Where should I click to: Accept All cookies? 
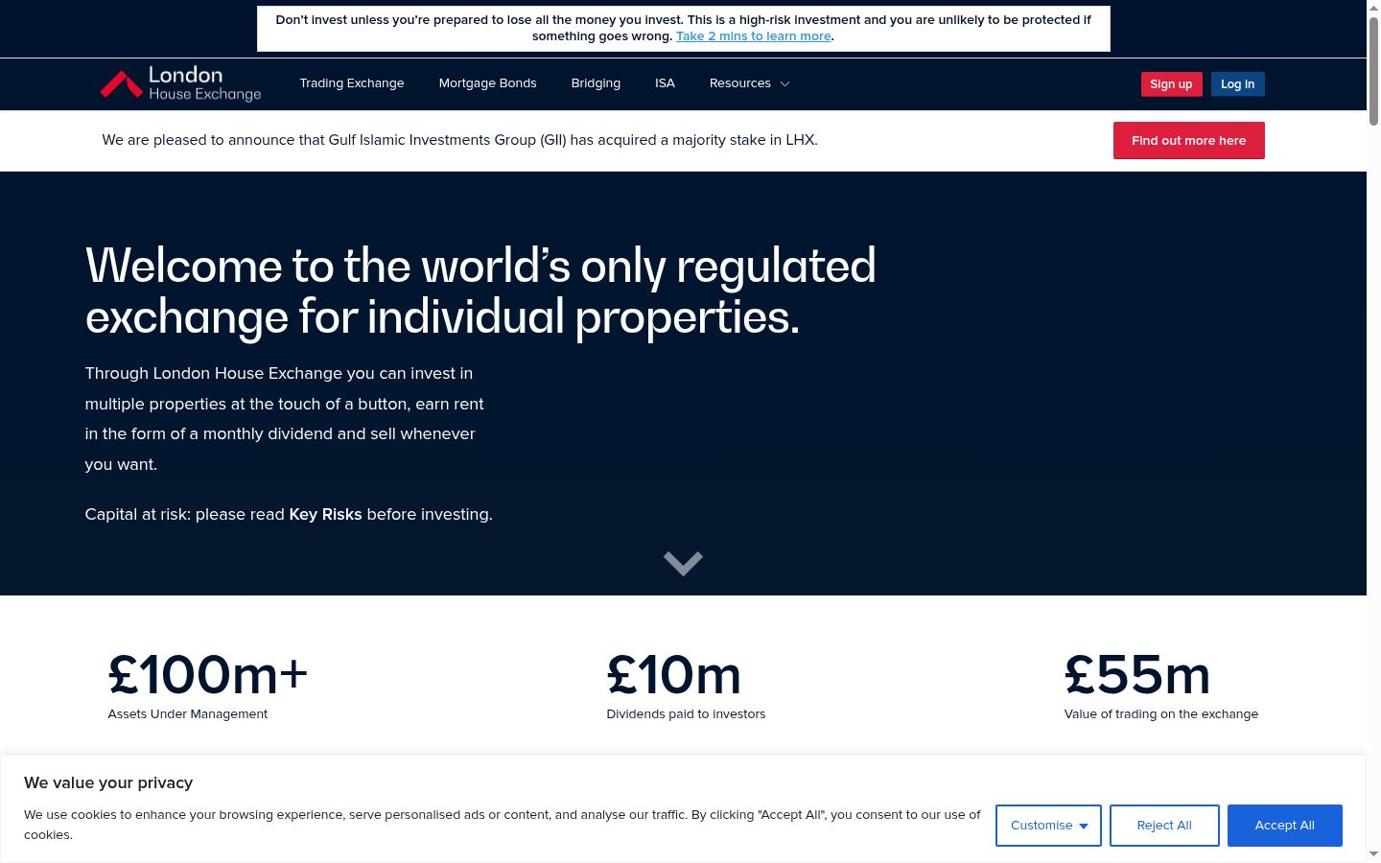click(1284, 826)
